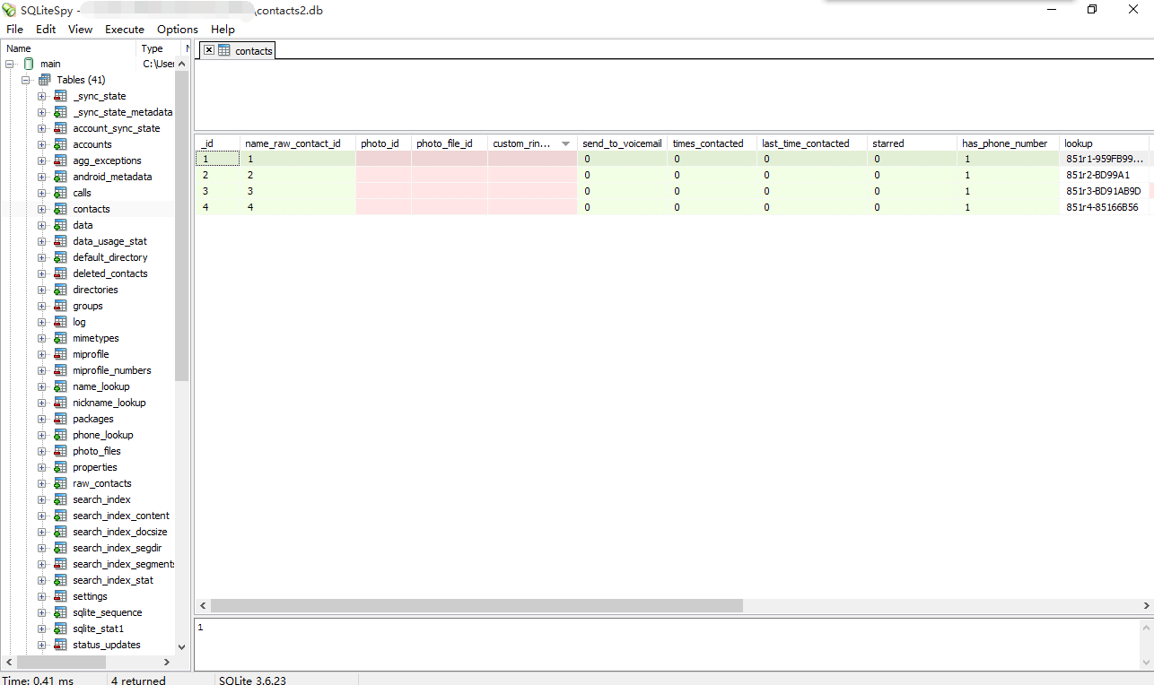Click the table icon beside accounts

(x=60, y=144)
